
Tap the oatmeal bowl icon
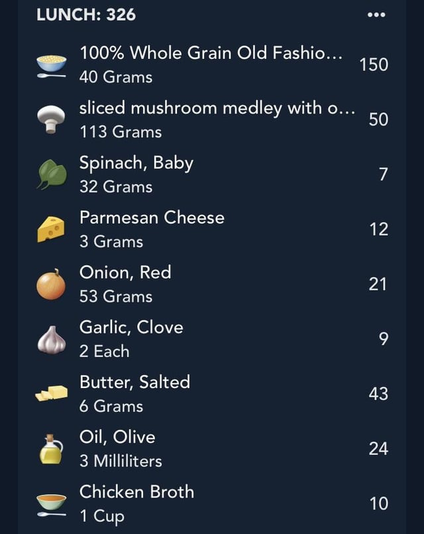51,66
